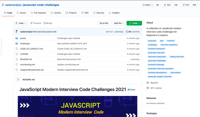This screenshot has height=117, width=200.
Task: Click the sadanandpai commit author avatar
Action: tap(17, 32)
